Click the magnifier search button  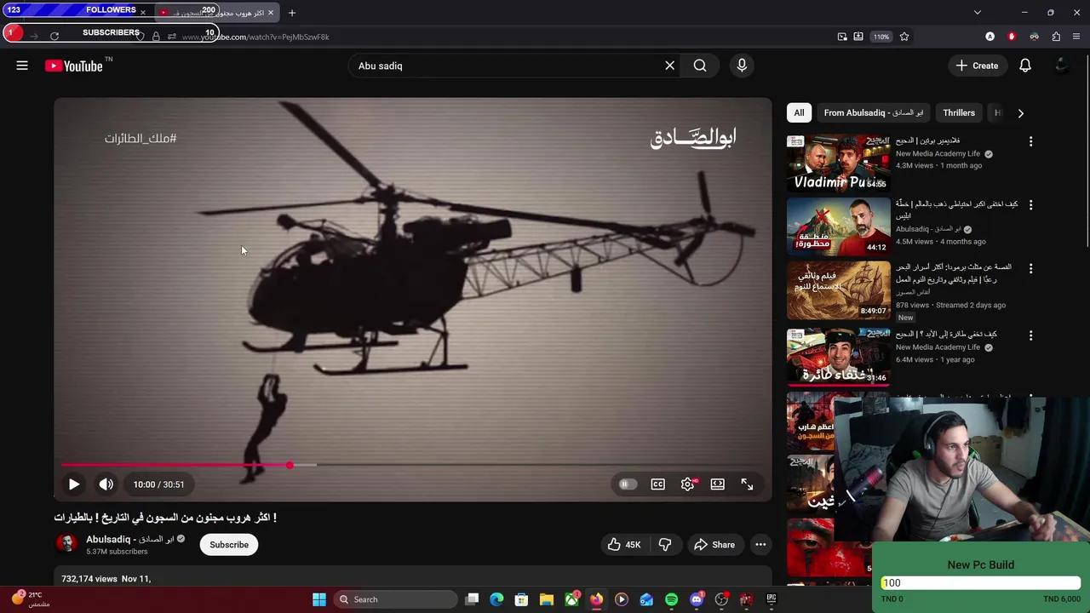[700, 66]
